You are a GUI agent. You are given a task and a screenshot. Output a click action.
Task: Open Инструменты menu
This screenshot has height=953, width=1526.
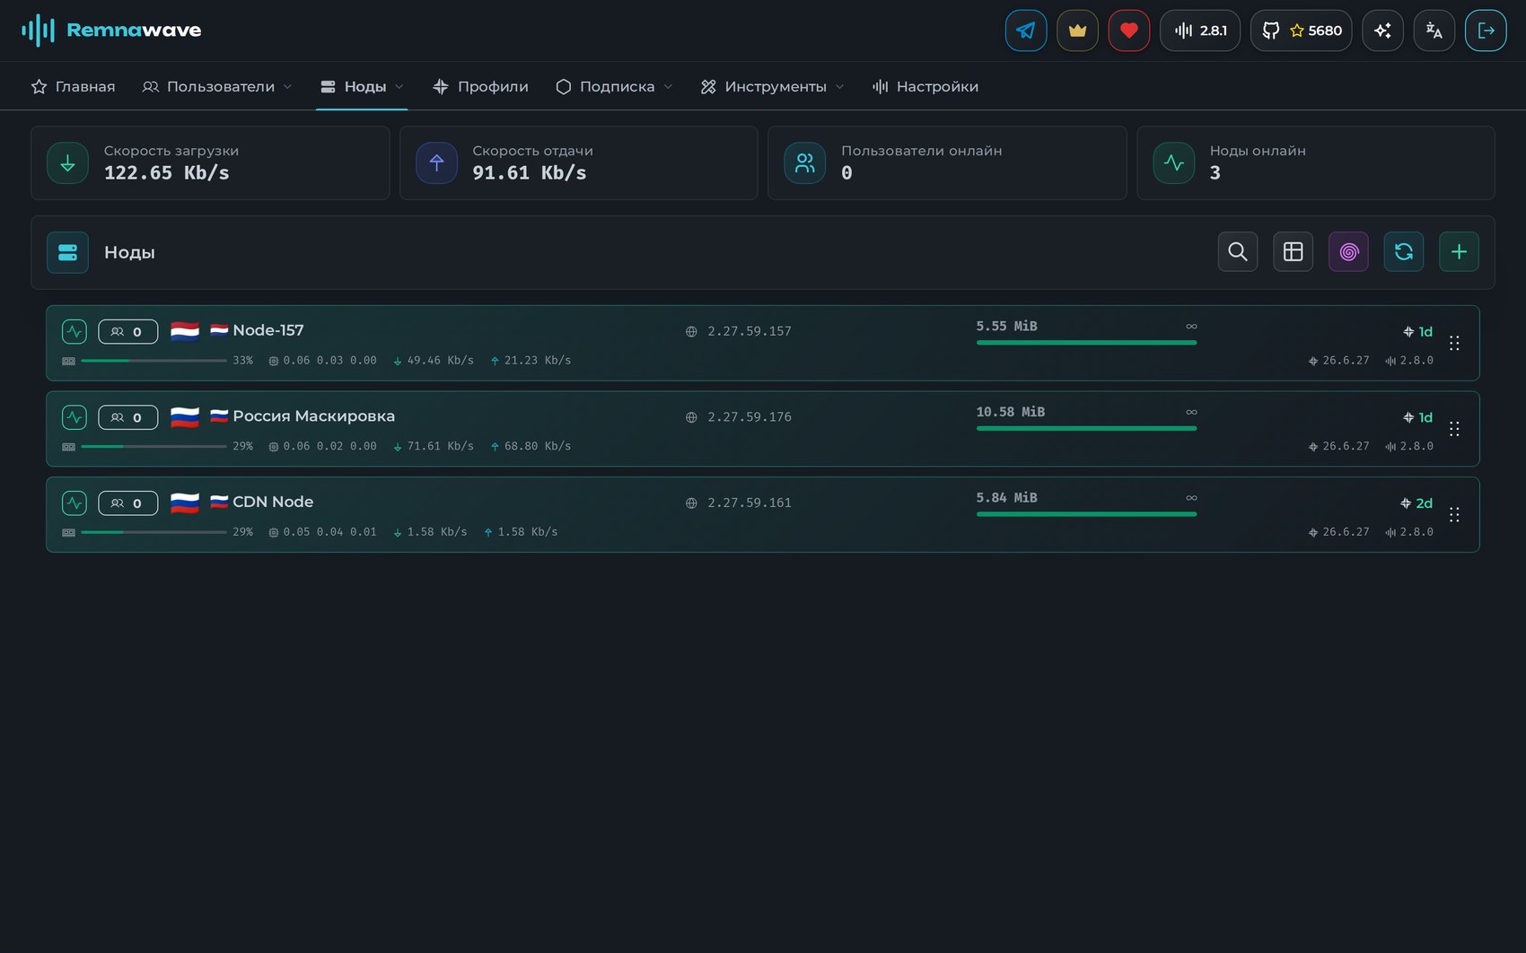[x=772, y=86]
